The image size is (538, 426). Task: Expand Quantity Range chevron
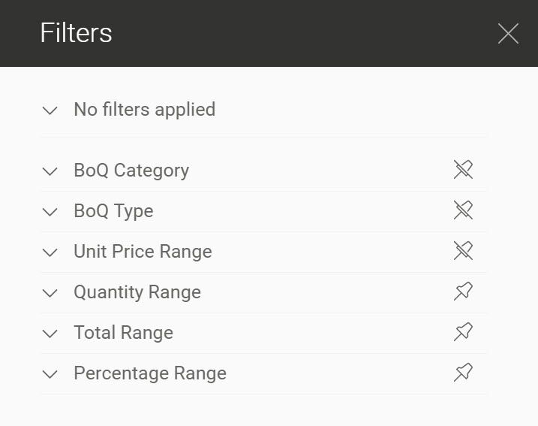pyautogui.click(x=50, y=293)
